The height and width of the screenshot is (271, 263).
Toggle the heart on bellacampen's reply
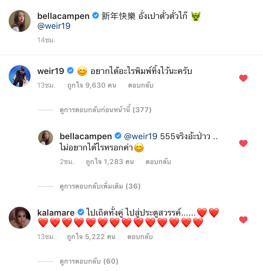(x=243, y=143)
